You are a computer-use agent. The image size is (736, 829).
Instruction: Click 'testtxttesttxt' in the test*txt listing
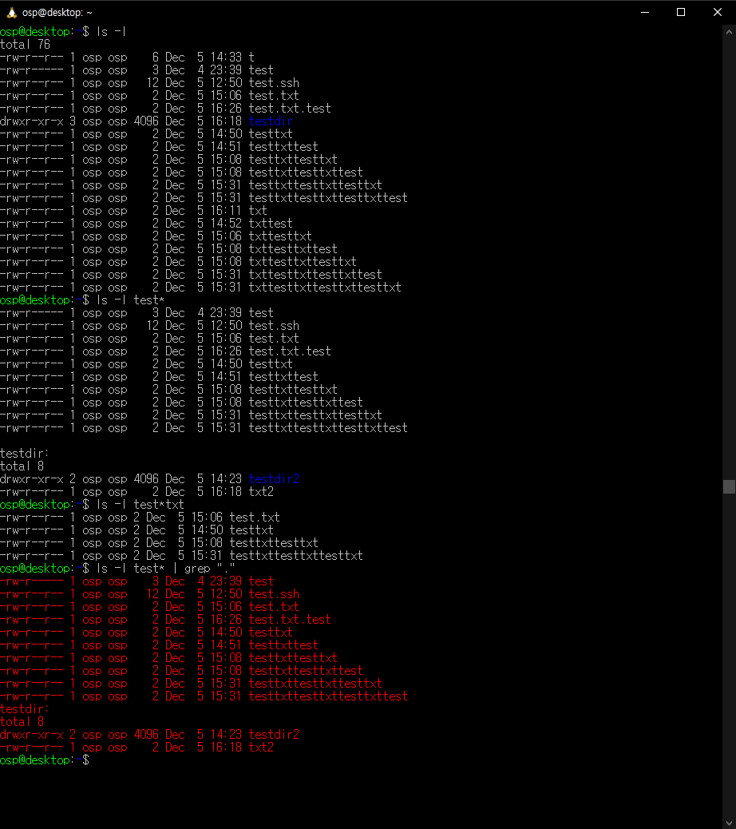click(x=274, y=543)
